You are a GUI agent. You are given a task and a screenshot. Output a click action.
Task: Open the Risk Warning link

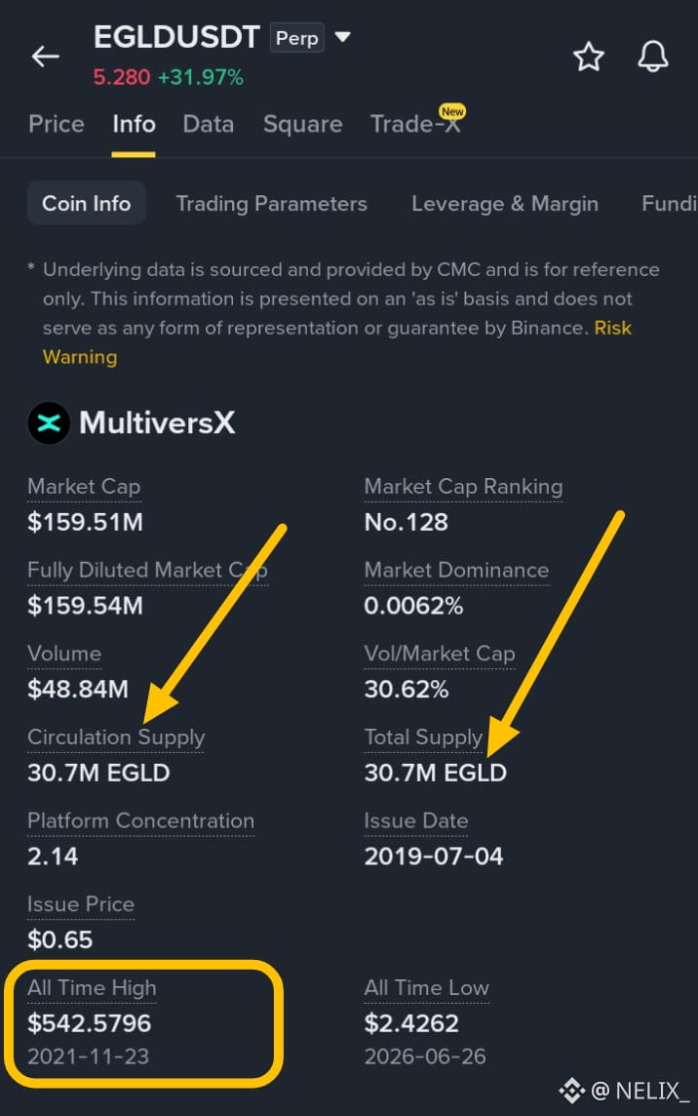(337, 342)
